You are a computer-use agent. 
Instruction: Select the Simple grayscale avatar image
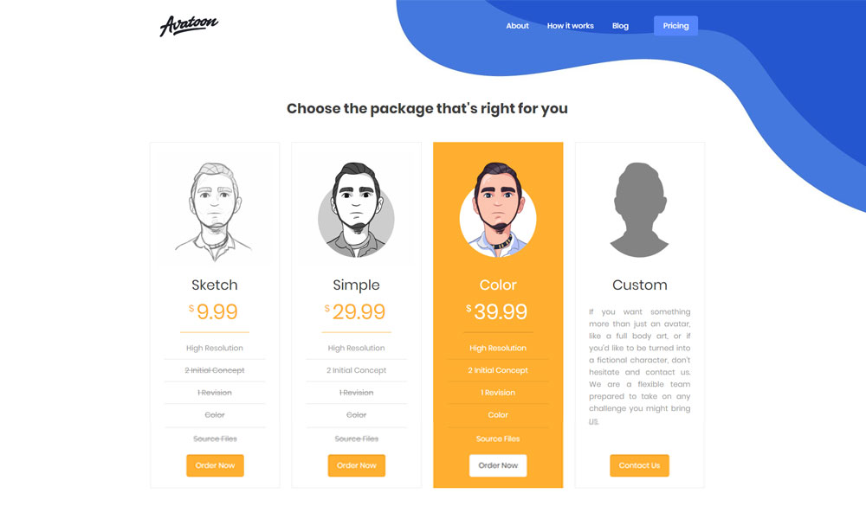356,209
